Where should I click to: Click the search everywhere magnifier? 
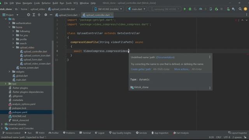[240, 9]
